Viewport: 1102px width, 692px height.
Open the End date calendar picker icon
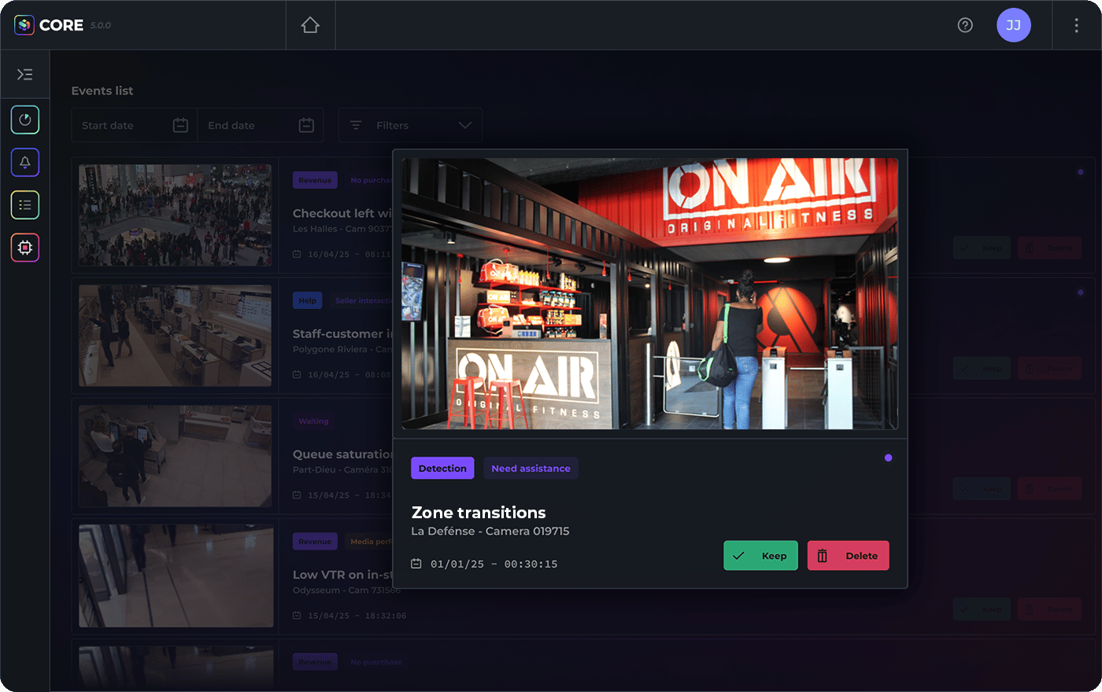coord(307,125)
